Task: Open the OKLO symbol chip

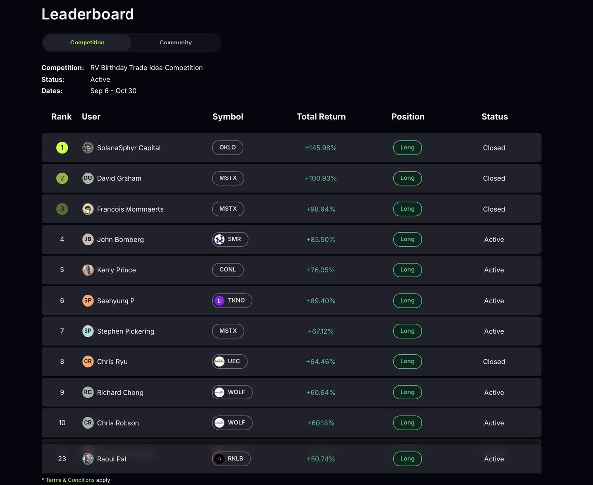Action: coord(228,148)
